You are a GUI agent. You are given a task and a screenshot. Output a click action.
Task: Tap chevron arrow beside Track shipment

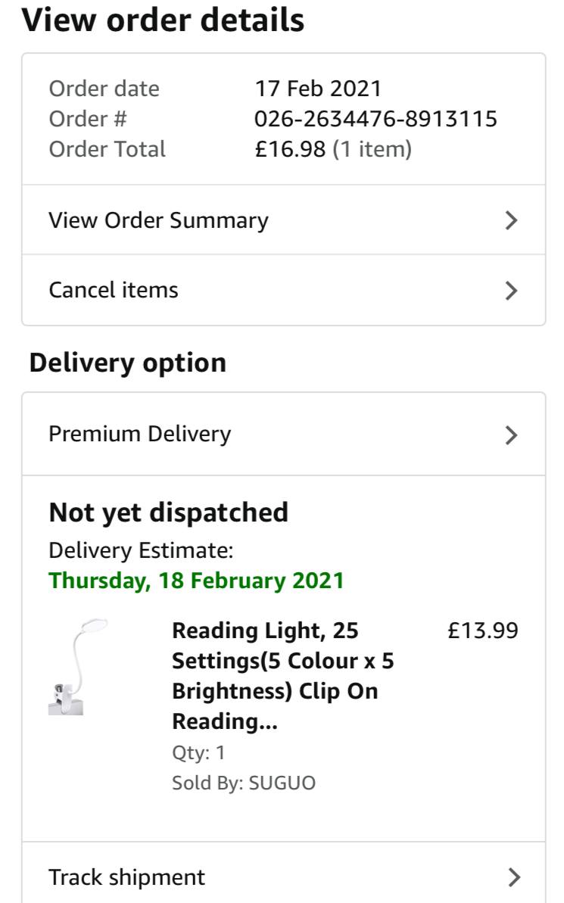[514, 877]
